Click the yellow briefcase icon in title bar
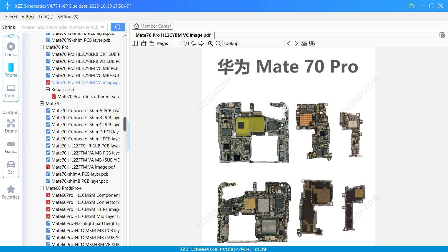Screen dimensions: 448x252 [x=411, y=6]
